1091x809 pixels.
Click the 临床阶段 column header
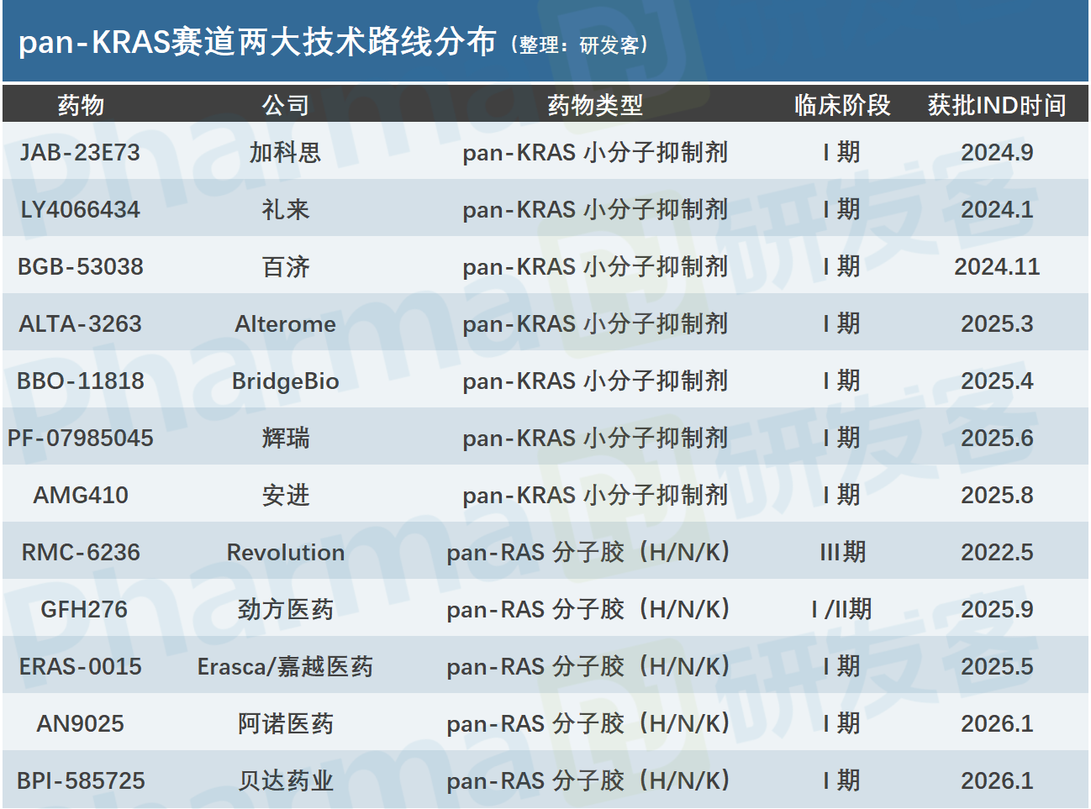tap(842, 105)
